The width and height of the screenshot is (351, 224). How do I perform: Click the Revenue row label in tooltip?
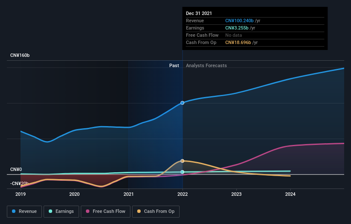click(195, 21)
